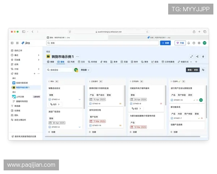Toggle the GTMS1-14 task checkbox icon
This screenshot has width=217, height=174.
pyautogui.click(x=90, y=125)
